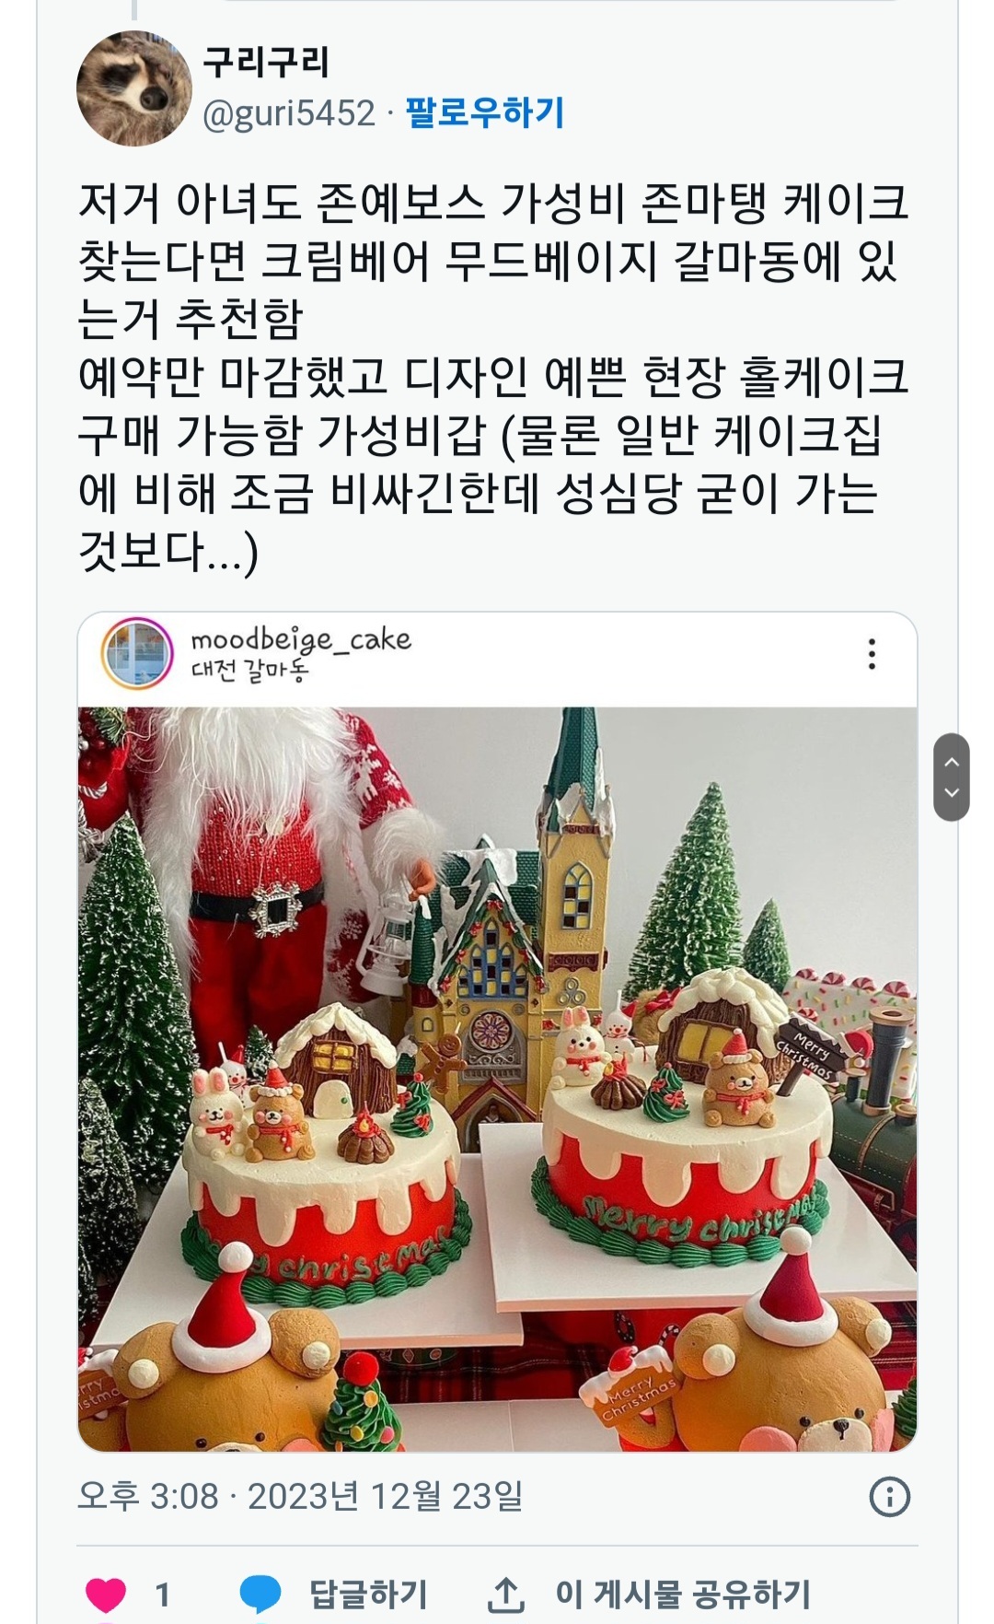Grab the gray scroll handle pill
The height and width of the screenshot is (1624, 994).
pos(952,777)
